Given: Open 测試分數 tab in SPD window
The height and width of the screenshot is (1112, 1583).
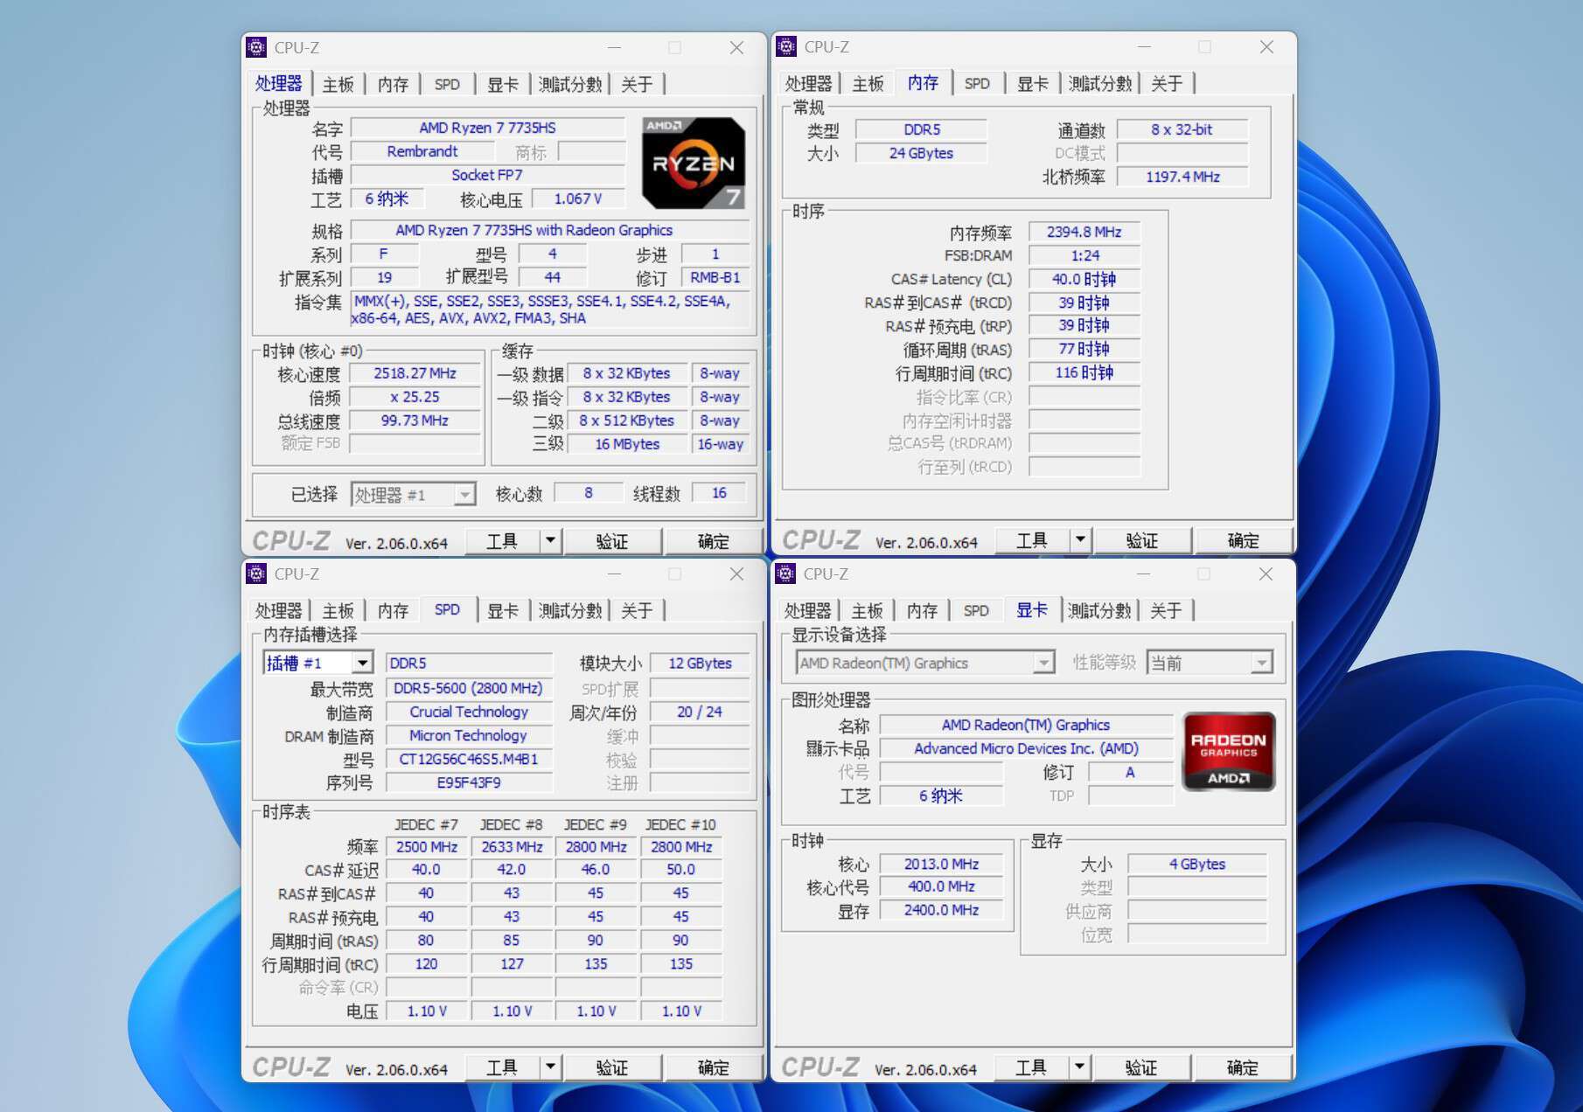Looking at the screenshot, I should (570, 610).
